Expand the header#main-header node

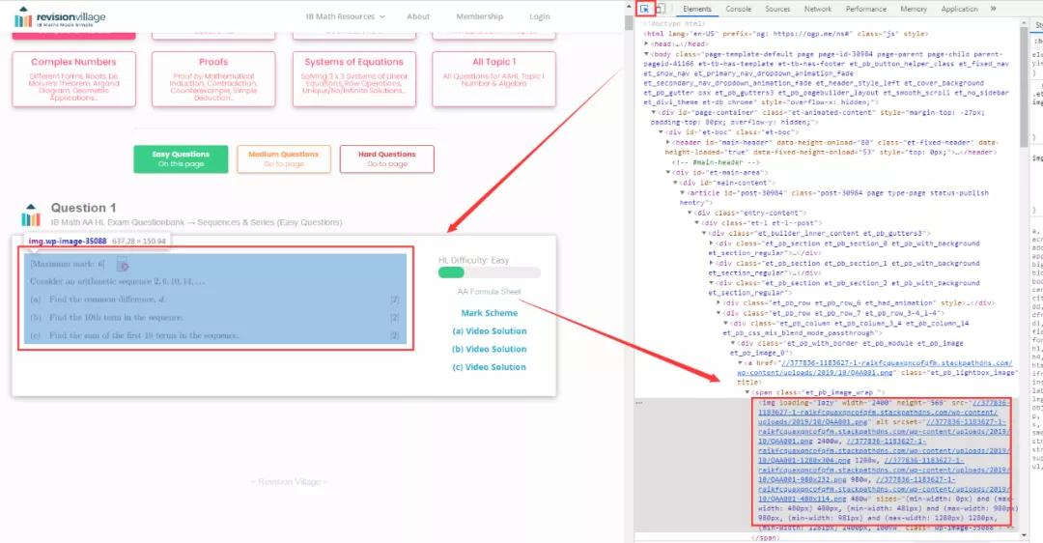[x=668, y=142]
